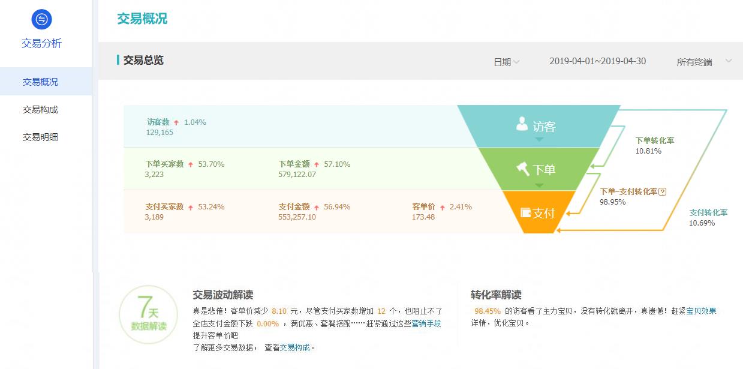743x369 pixels.
Task: Click the 交易分析 sidebar heading
Action: click(41, 43)
